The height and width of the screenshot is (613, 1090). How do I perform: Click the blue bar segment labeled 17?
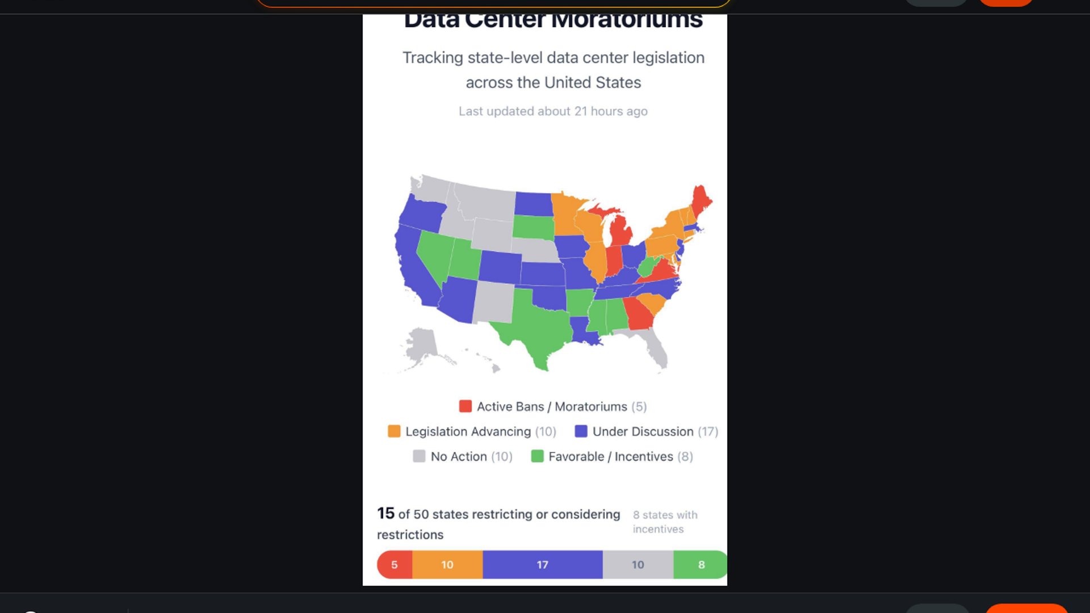point(543,565)
